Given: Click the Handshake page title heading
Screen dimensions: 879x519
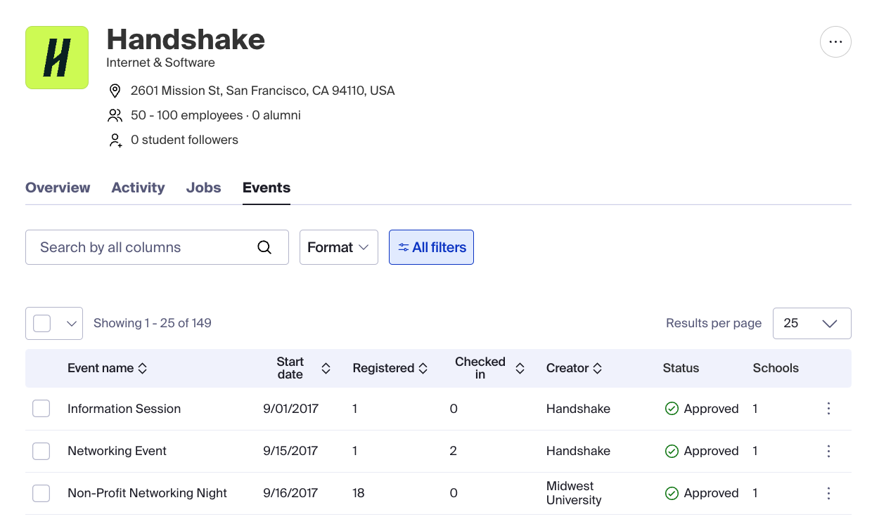Looking at the screenshot, I should [186, 39].
